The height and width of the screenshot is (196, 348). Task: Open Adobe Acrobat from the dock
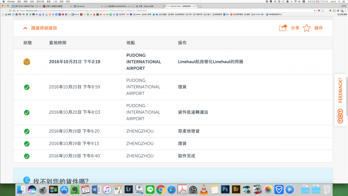pyautogui.click(x=182, y=190)
